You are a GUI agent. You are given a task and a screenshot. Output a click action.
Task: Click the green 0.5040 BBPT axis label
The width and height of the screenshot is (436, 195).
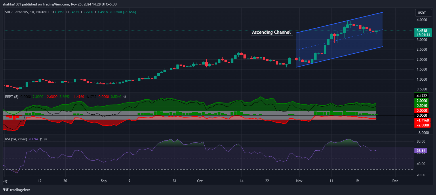pos(421,106)
